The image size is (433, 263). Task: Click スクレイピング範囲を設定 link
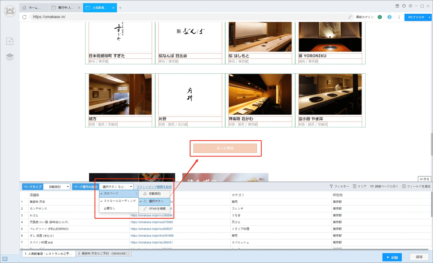click(154, 187)
